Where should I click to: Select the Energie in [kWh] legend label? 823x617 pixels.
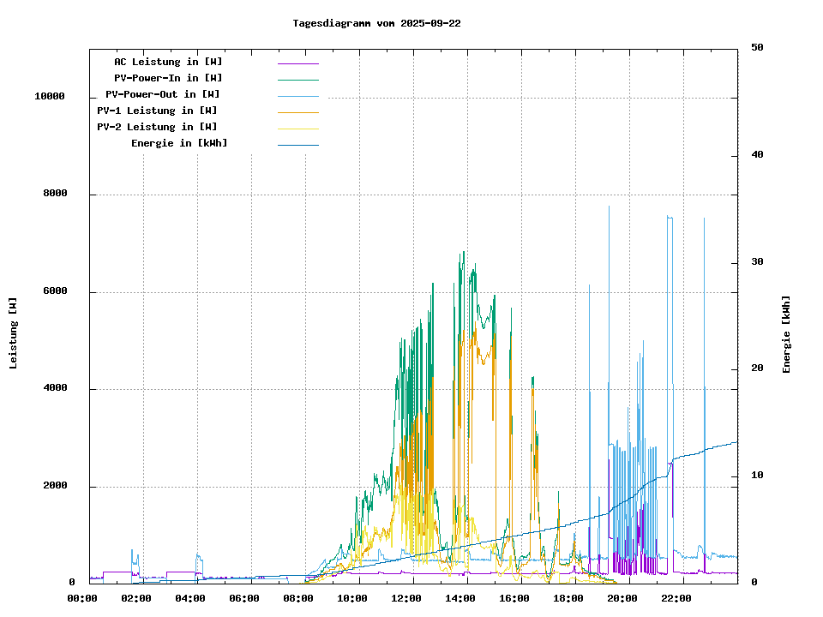coord(179,143)
